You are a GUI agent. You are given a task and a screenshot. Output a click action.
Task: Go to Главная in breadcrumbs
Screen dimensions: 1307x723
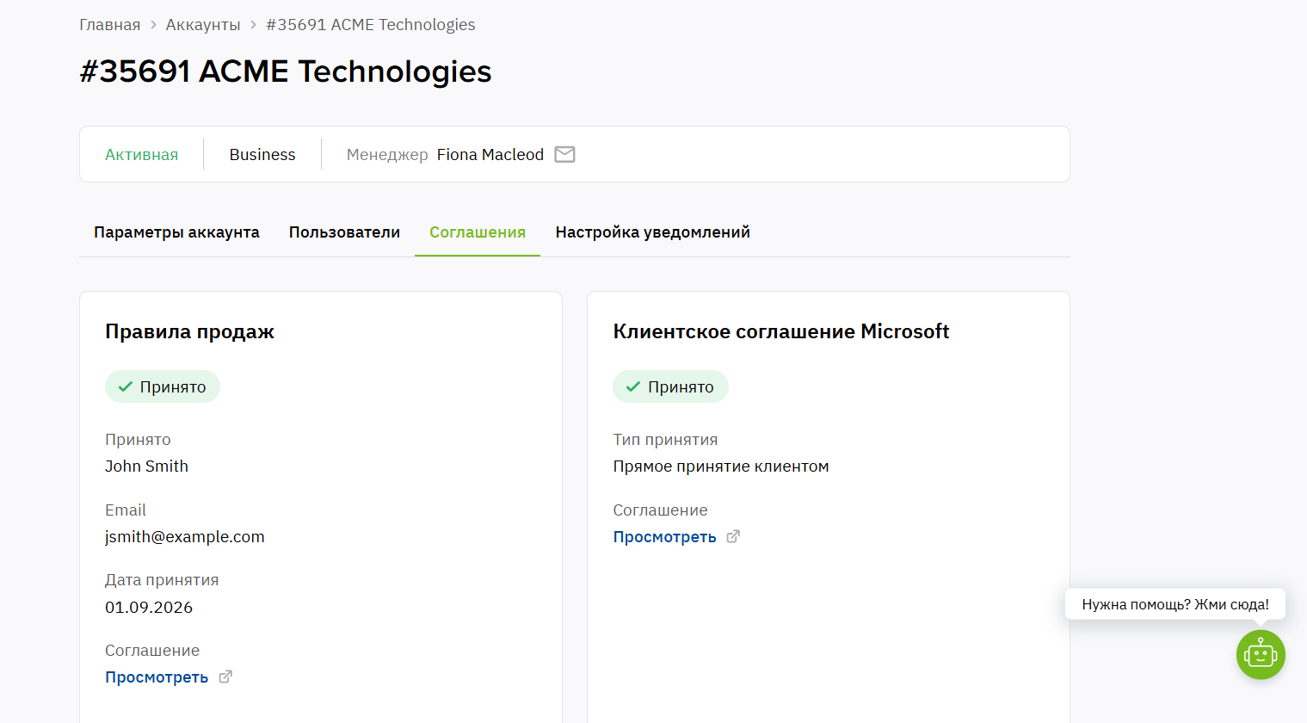(x=109, y=25)
